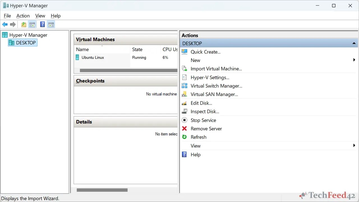Image resolution: width=359 pixels, height=202 pixels.
Task: Open the Help menu
Action: 56,16
